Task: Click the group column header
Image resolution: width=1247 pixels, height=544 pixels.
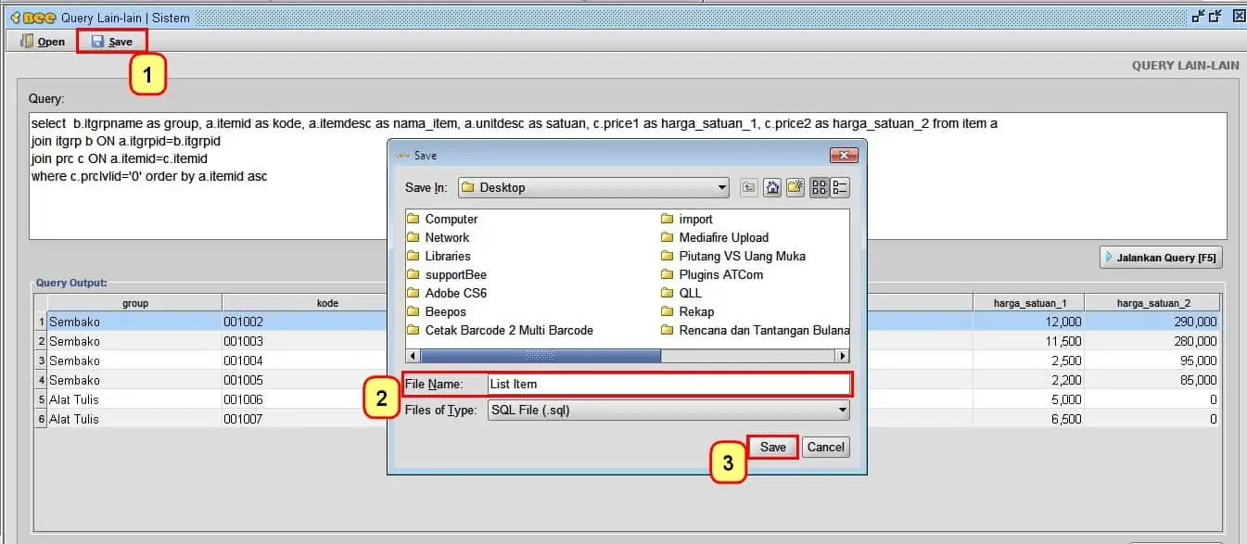Action: click(135, 303)
